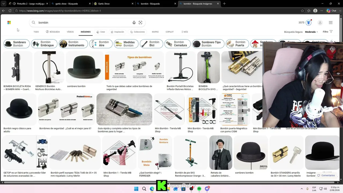The image size is (343, 193).
Task: Switch to VÍDEOS results
Action: pos(70,32)
